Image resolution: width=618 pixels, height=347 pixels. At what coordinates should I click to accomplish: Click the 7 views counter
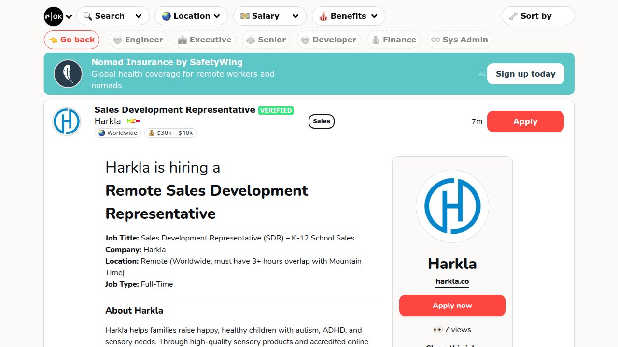click(x=452, y=330)
